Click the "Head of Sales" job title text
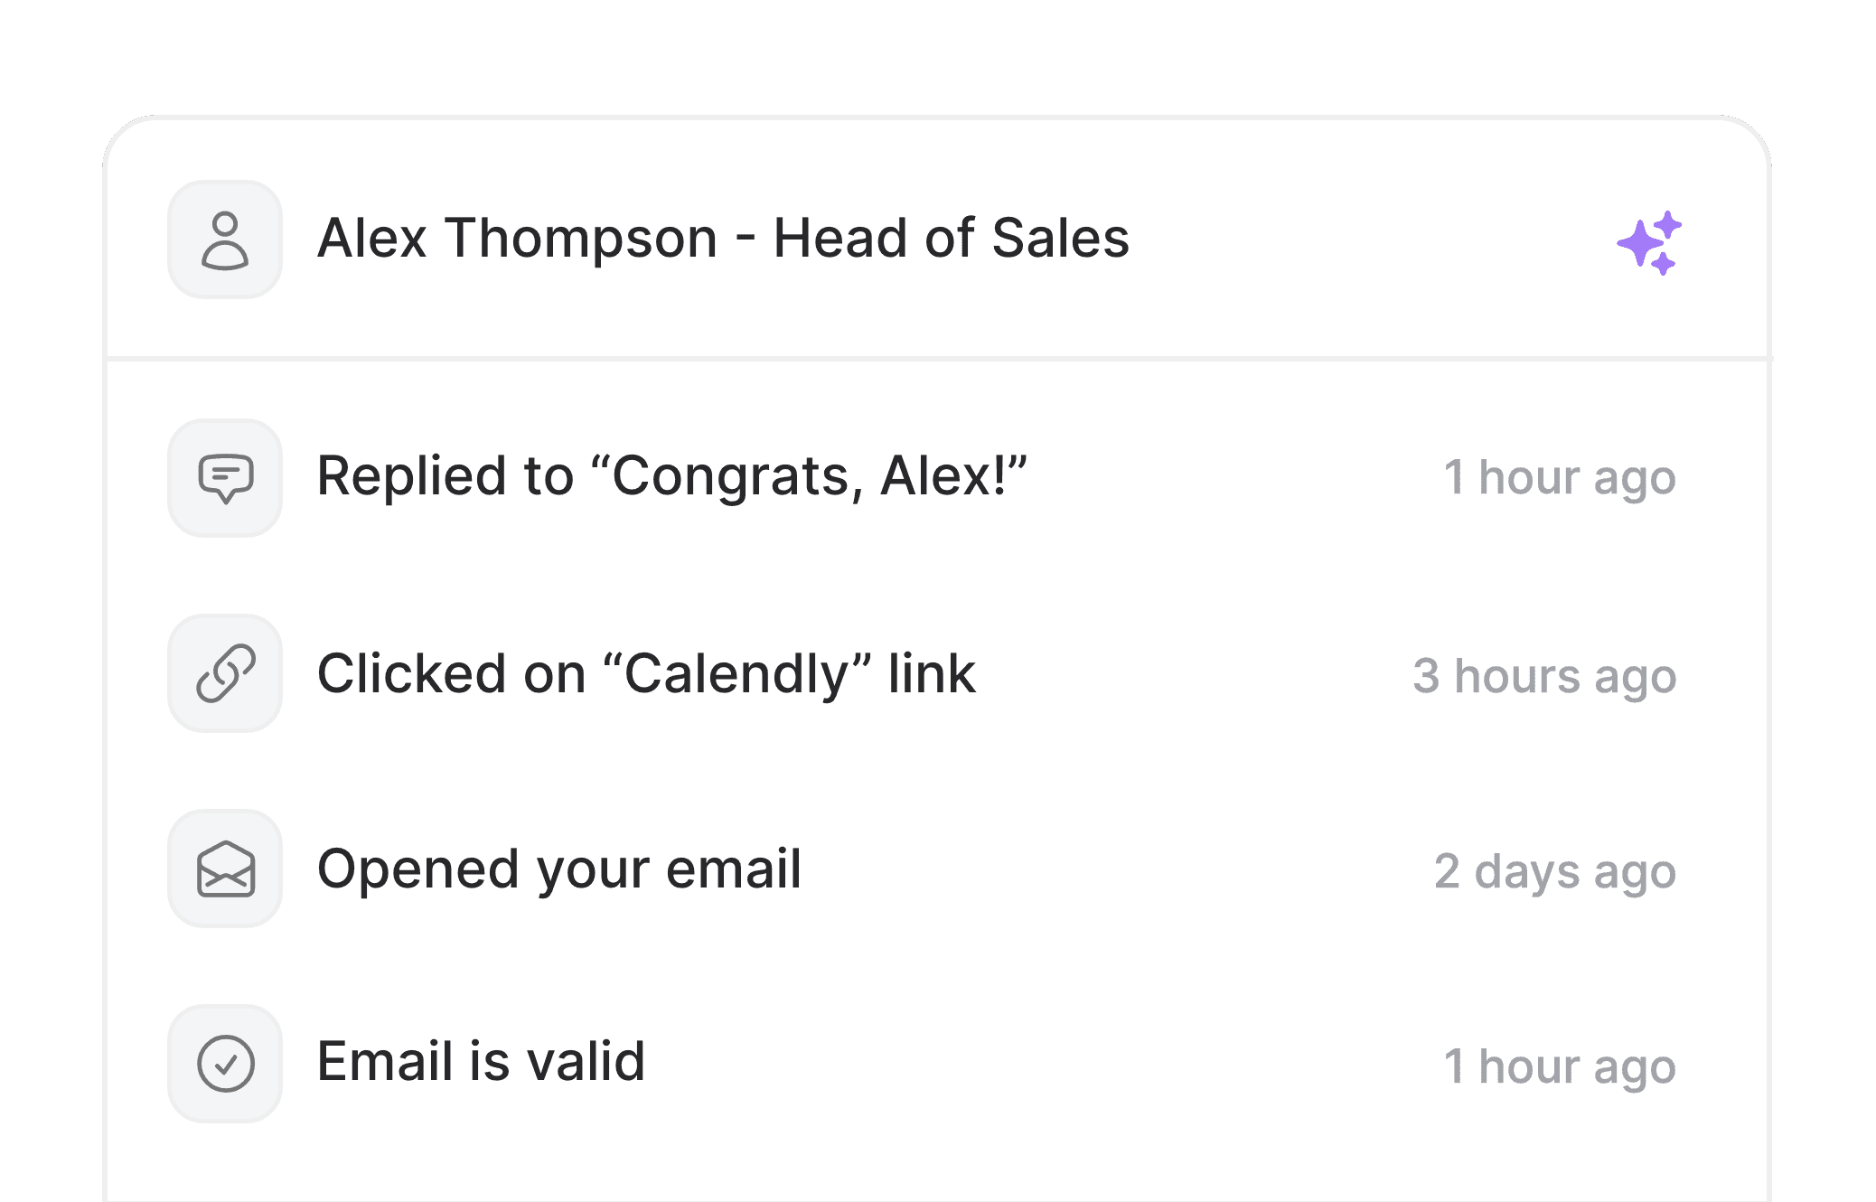 click(x=952, y=239)
